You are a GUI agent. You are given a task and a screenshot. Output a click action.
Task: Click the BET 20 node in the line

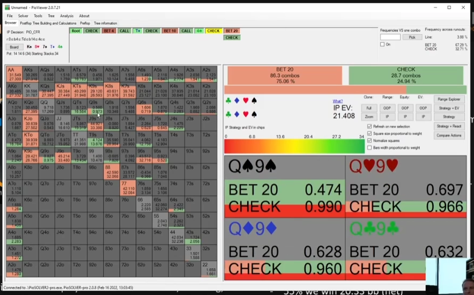(232, 31)
